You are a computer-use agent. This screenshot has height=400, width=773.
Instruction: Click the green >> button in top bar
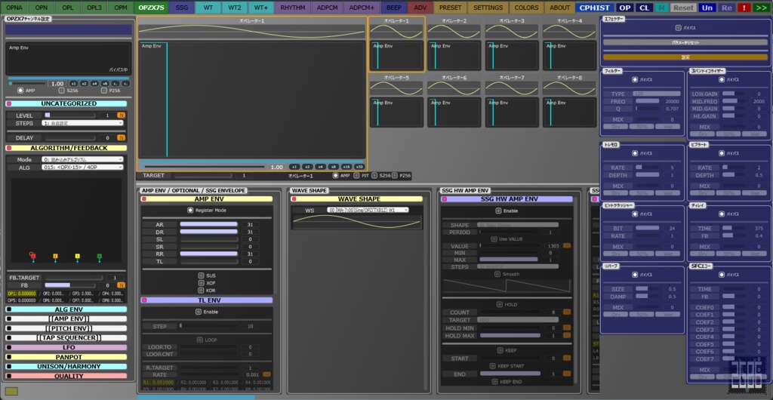(760, 8)
